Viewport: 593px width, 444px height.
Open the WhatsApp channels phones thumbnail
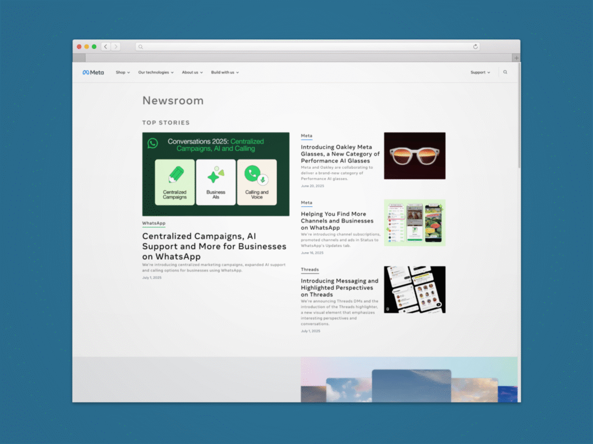click(415, 223)
